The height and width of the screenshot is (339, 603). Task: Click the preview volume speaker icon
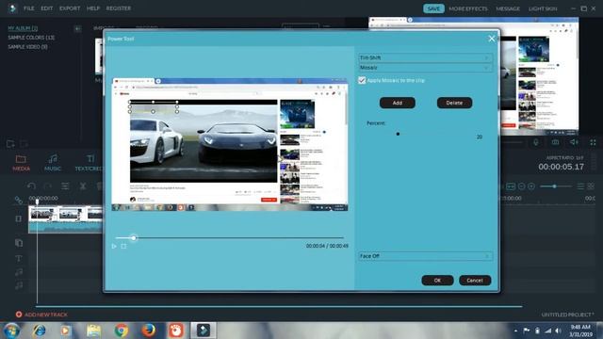[x=574, y=142]
